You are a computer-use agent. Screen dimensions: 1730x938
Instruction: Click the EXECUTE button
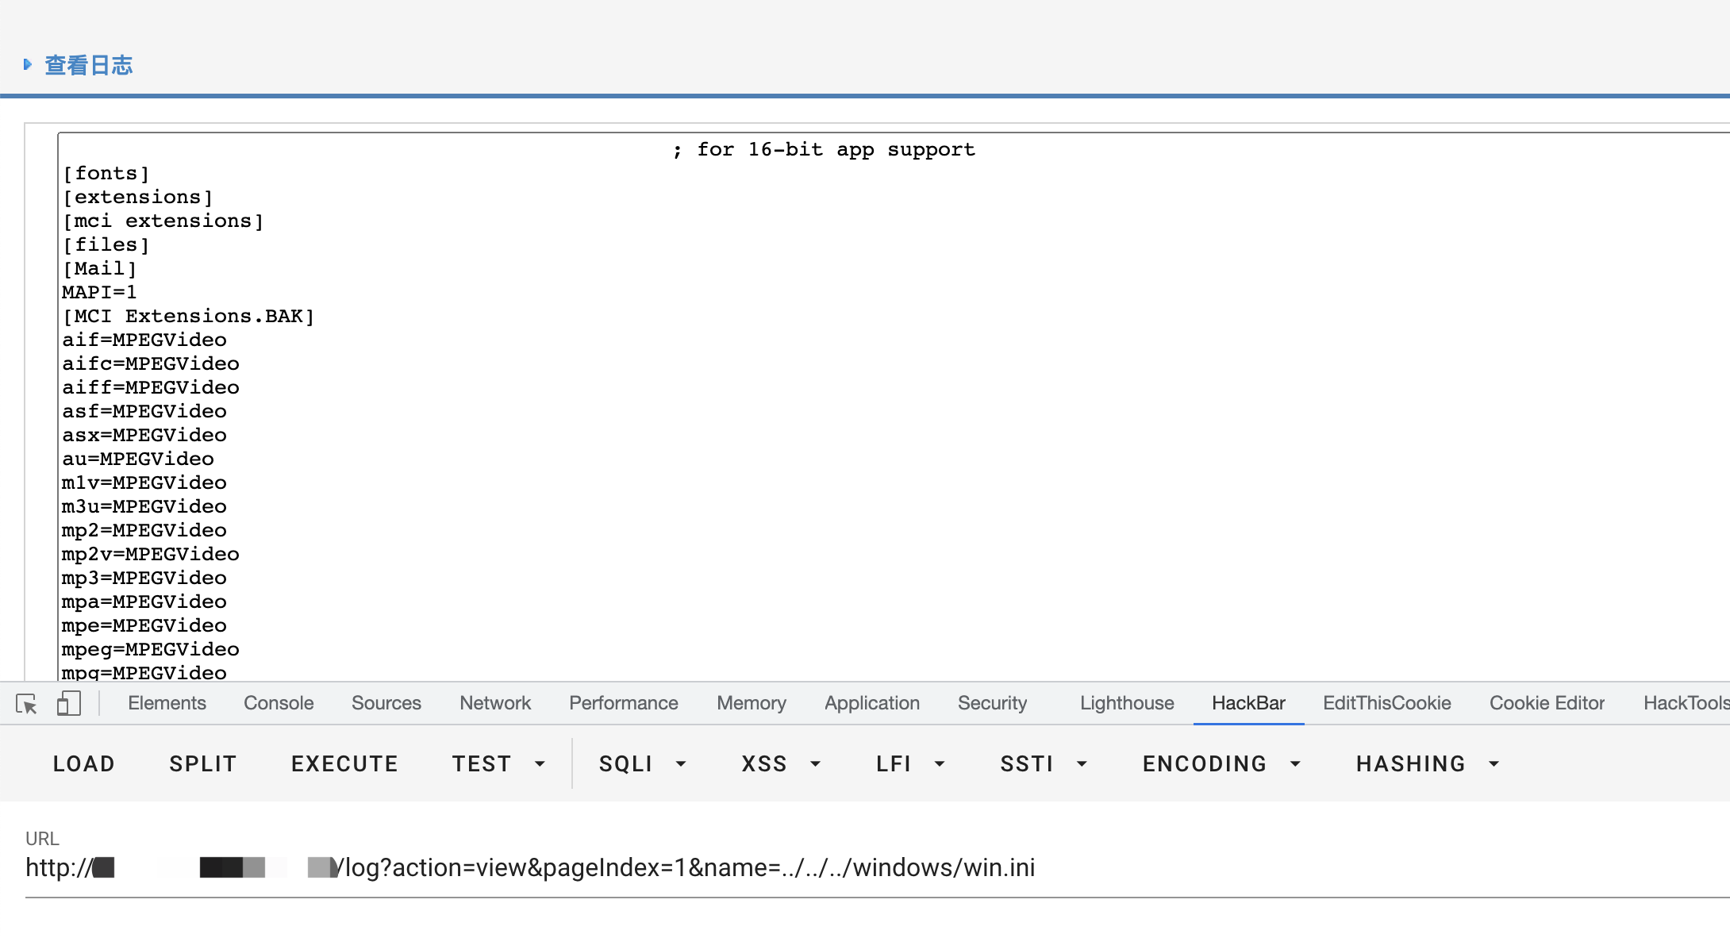point(344,763)
